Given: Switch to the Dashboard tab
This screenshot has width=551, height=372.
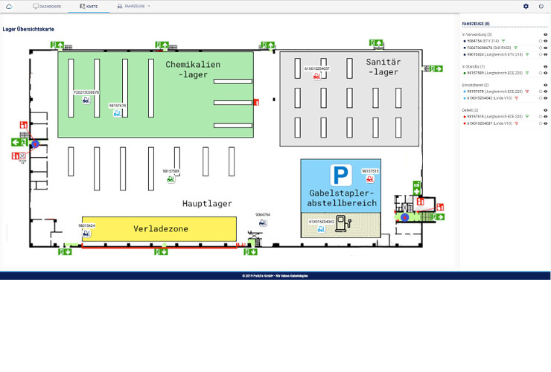Looking at the screenshot, I should coord(48,6).
